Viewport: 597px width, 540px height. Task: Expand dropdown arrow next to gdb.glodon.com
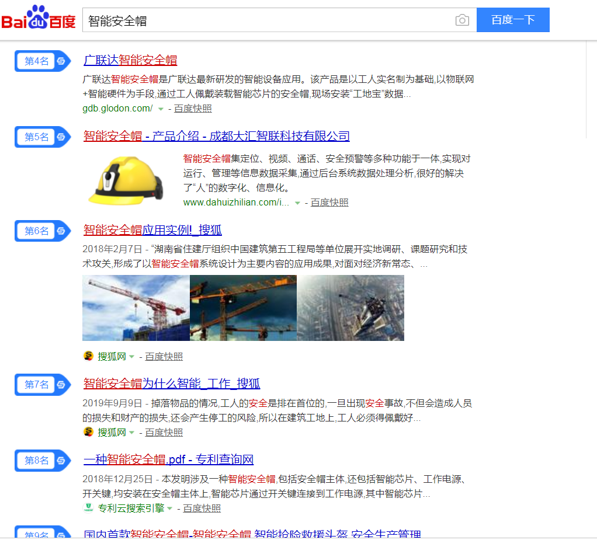(x=161, y=109)
